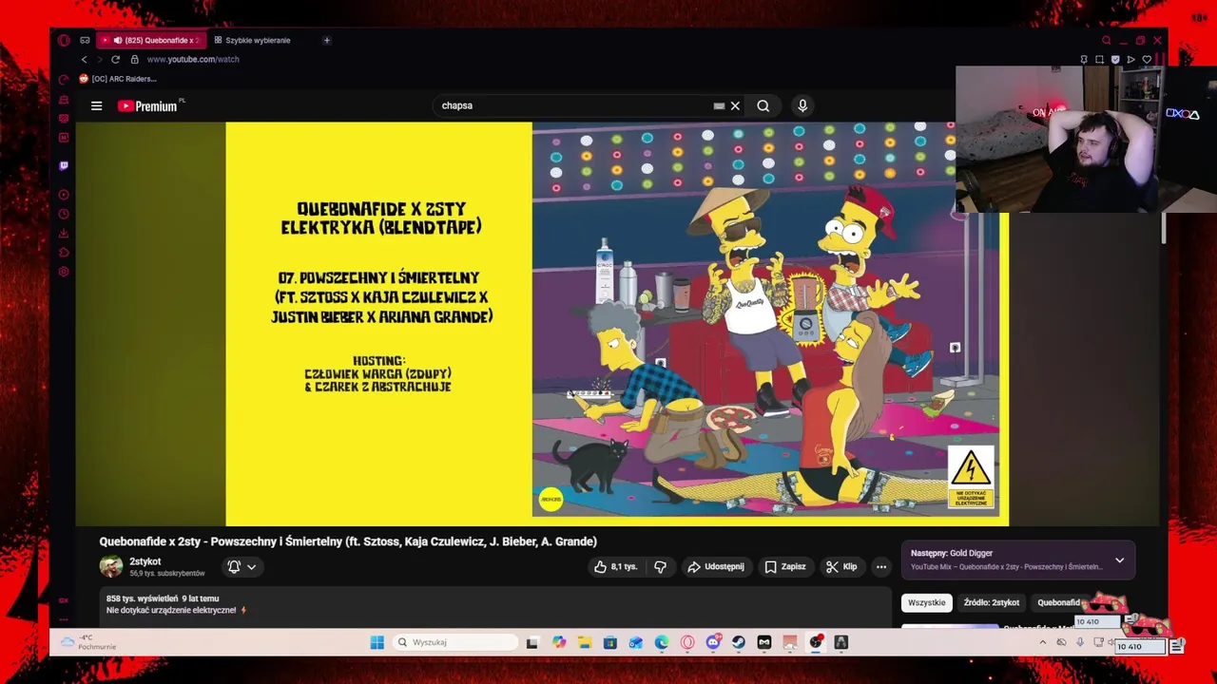Open extensions cube in Opera sidebar
This screenshot has width=1217, height=684.
(64, 252)
